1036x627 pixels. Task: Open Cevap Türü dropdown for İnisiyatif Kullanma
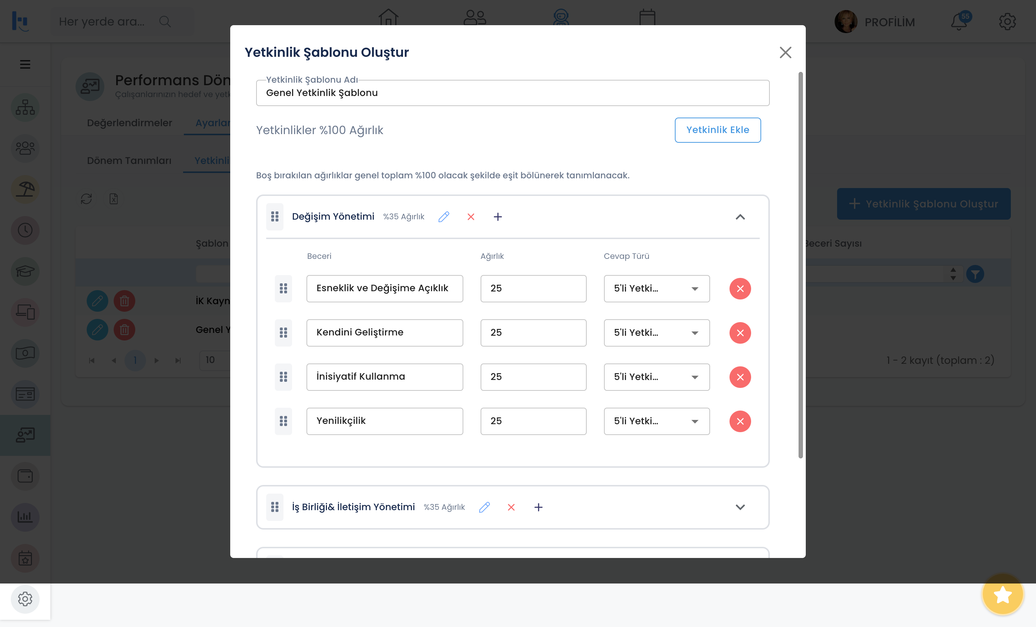click(x=656, y=377)
